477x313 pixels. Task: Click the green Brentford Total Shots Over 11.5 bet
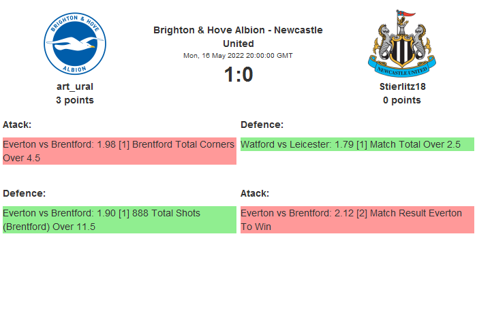point(119,220)
